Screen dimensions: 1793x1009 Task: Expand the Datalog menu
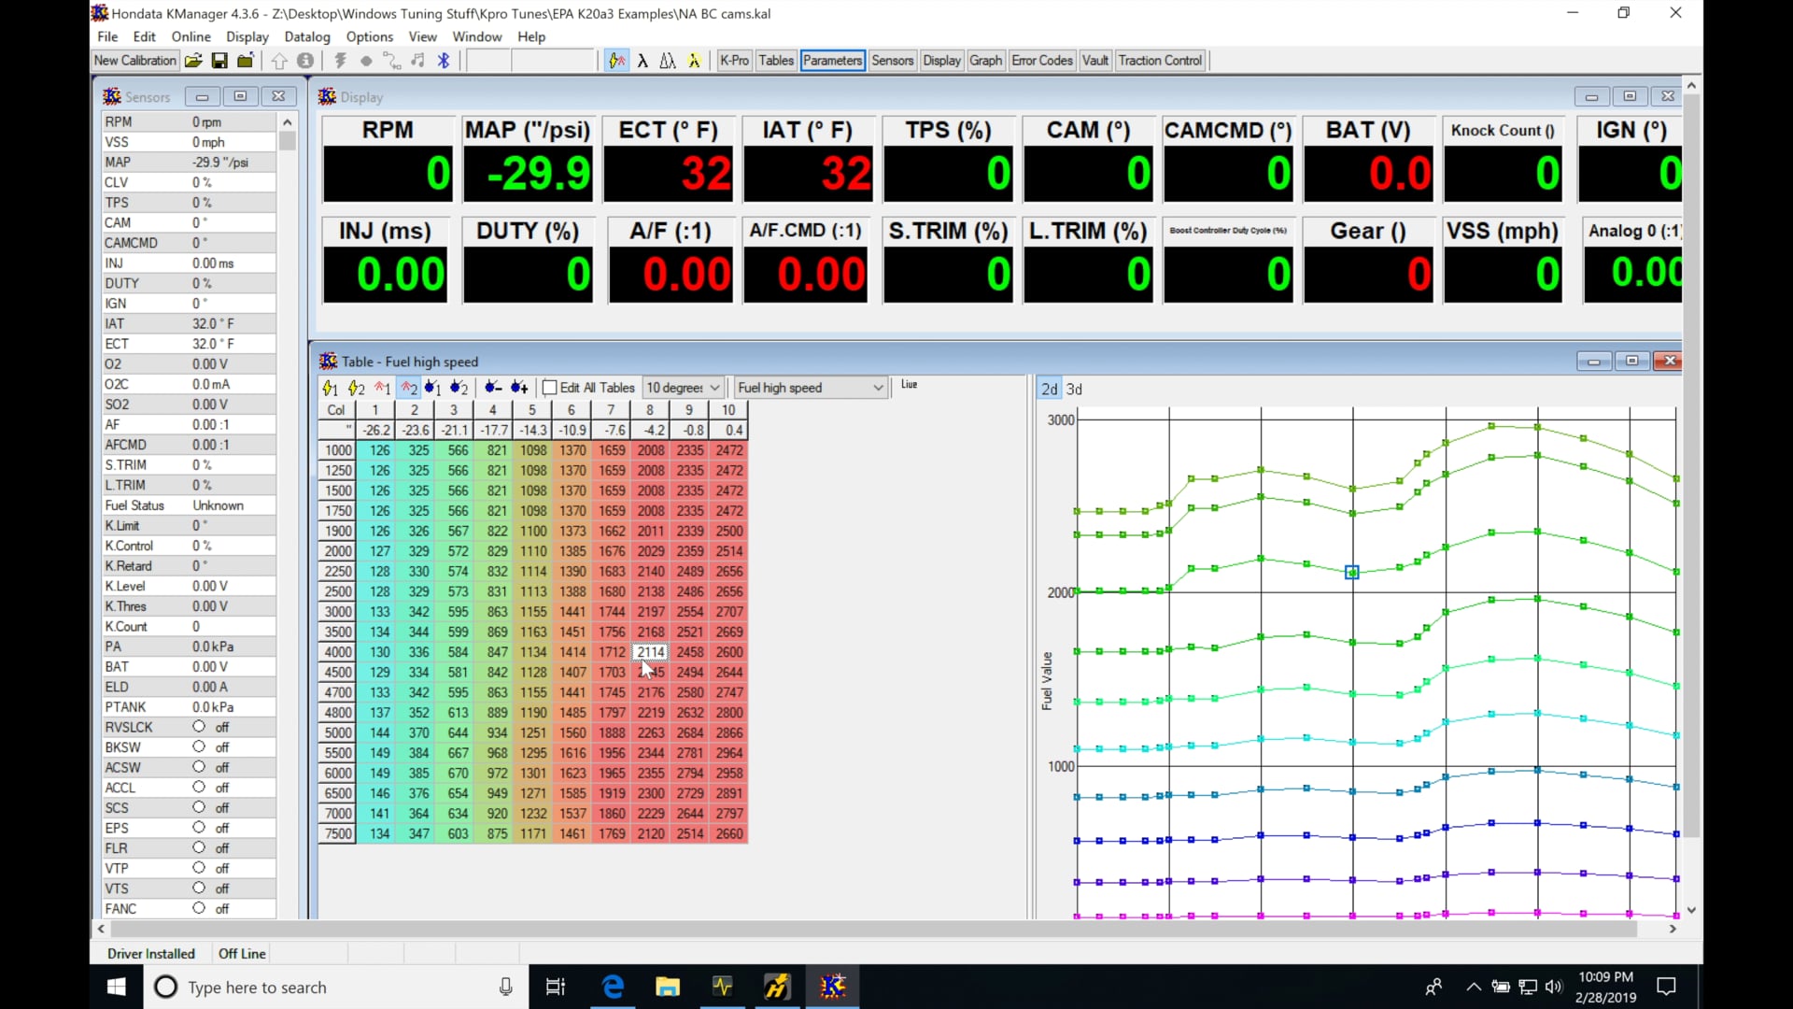coord(306,36)
